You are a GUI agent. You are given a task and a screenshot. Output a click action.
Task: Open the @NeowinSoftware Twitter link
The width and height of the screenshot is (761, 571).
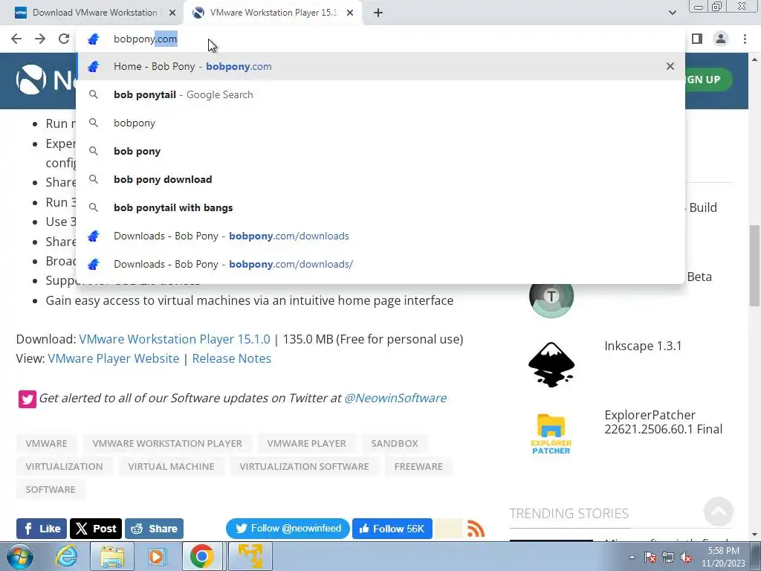pyautogui.click(x=395, y=398)
